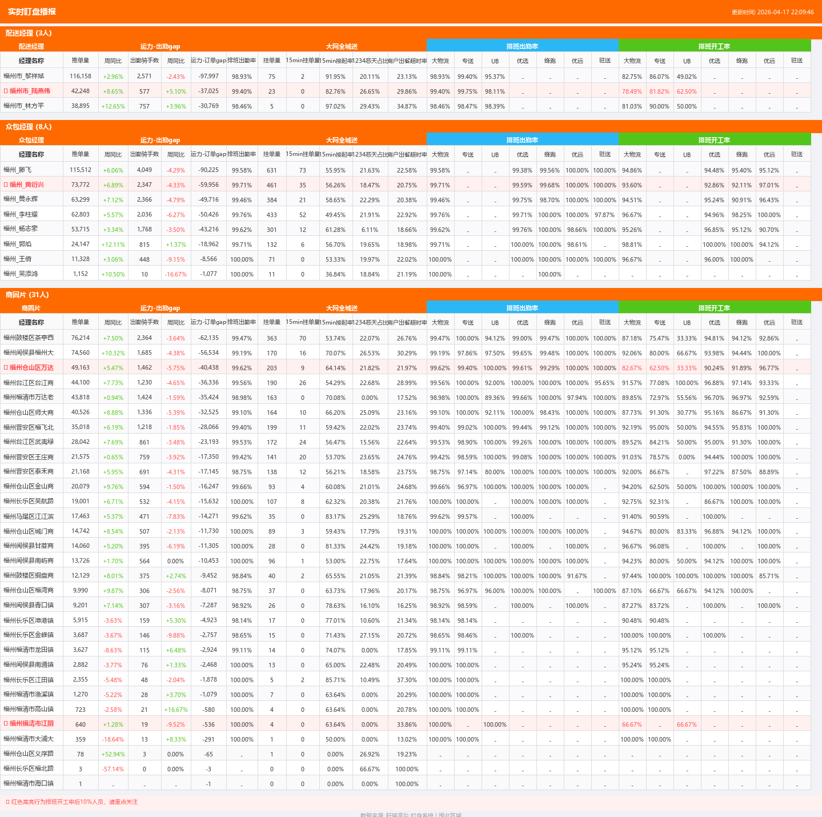Click the row name '福州_郭焰'
Image resolution: width=822 pixels, height=817 pixels.
18,244
